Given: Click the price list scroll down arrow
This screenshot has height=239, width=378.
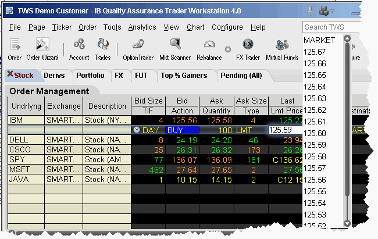Looking at the screenshot, I should (x=347, y=223).
